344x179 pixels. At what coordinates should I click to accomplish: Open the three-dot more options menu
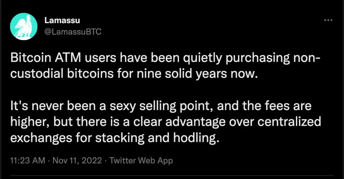[x=328, y=21]
